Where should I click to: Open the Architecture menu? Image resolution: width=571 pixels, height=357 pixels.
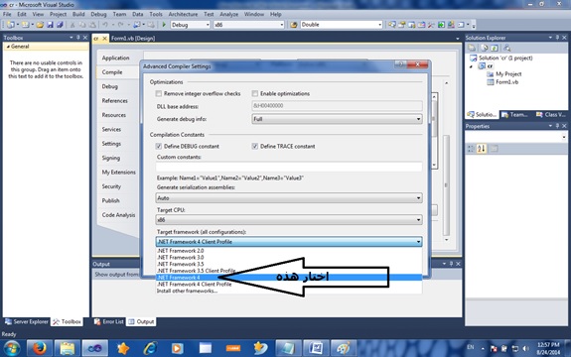click(x=183, y=14)
